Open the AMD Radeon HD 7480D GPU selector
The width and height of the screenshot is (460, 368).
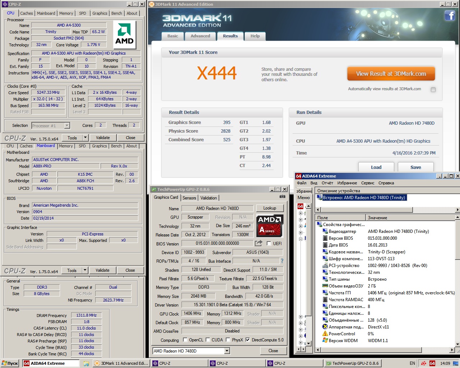[191, 351]
